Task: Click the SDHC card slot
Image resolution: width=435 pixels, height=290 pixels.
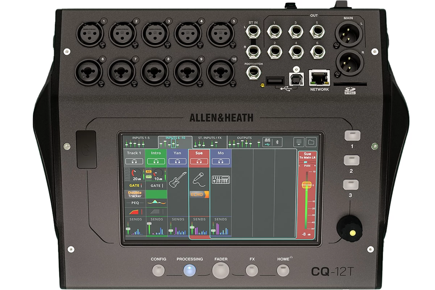Action: 350,84
